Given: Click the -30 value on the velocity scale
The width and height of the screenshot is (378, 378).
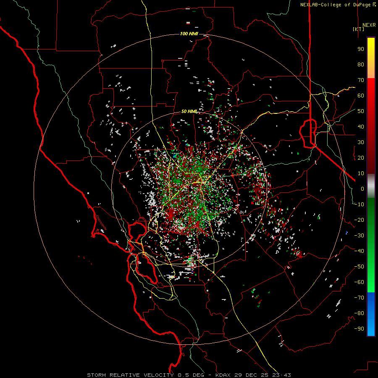Looking at the screenshot, I should point(359,236).
